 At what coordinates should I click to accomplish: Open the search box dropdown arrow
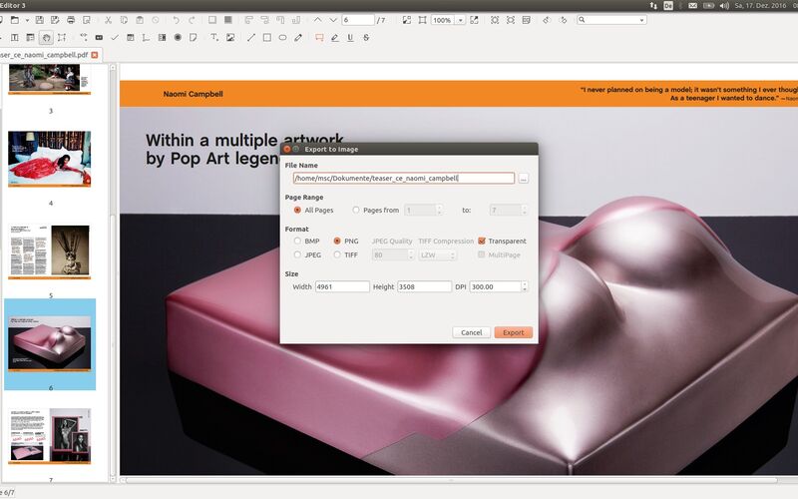(641, 20)
